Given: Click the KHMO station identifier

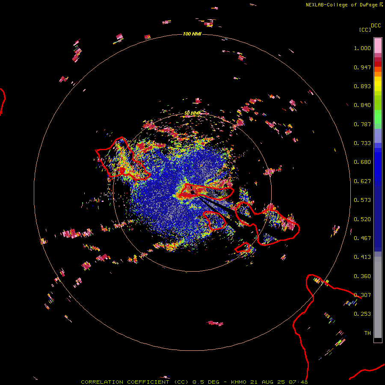Looking at the screenshot, I should pyautogui.click(x=239, y=382).
